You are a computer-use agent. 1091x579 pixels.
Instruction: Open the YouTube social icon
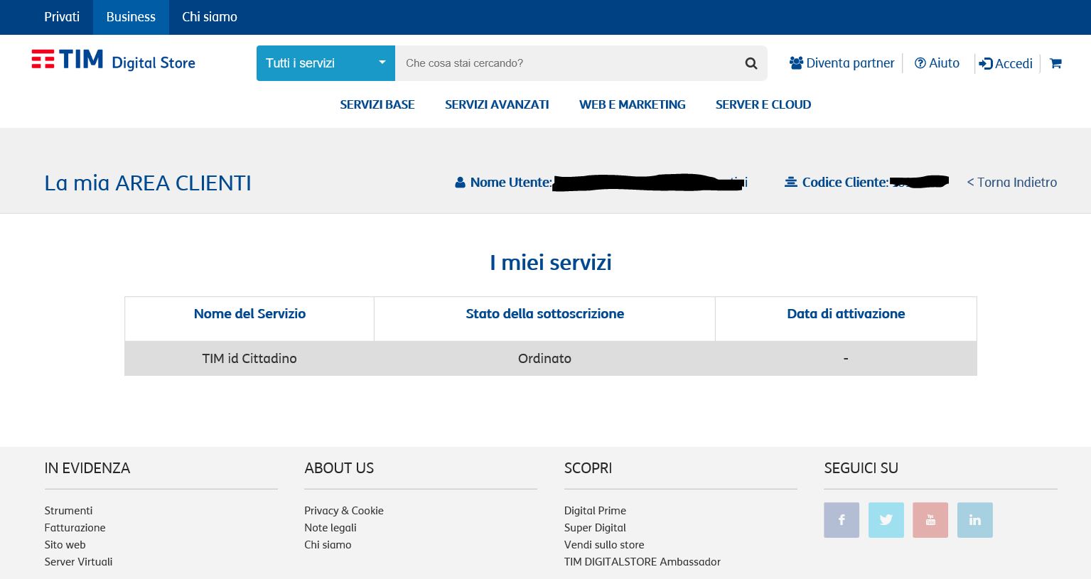coord(930,520)
